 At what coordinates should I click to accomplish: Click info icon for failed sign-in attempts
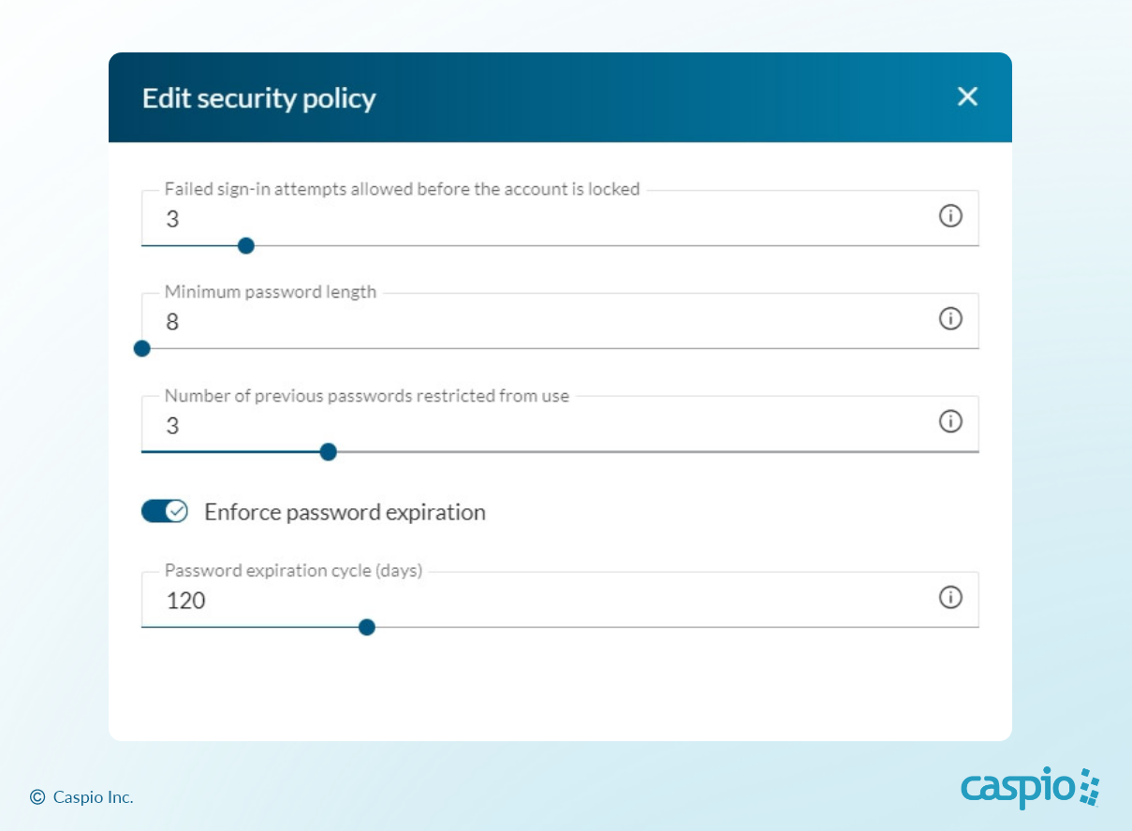[950, 216]
